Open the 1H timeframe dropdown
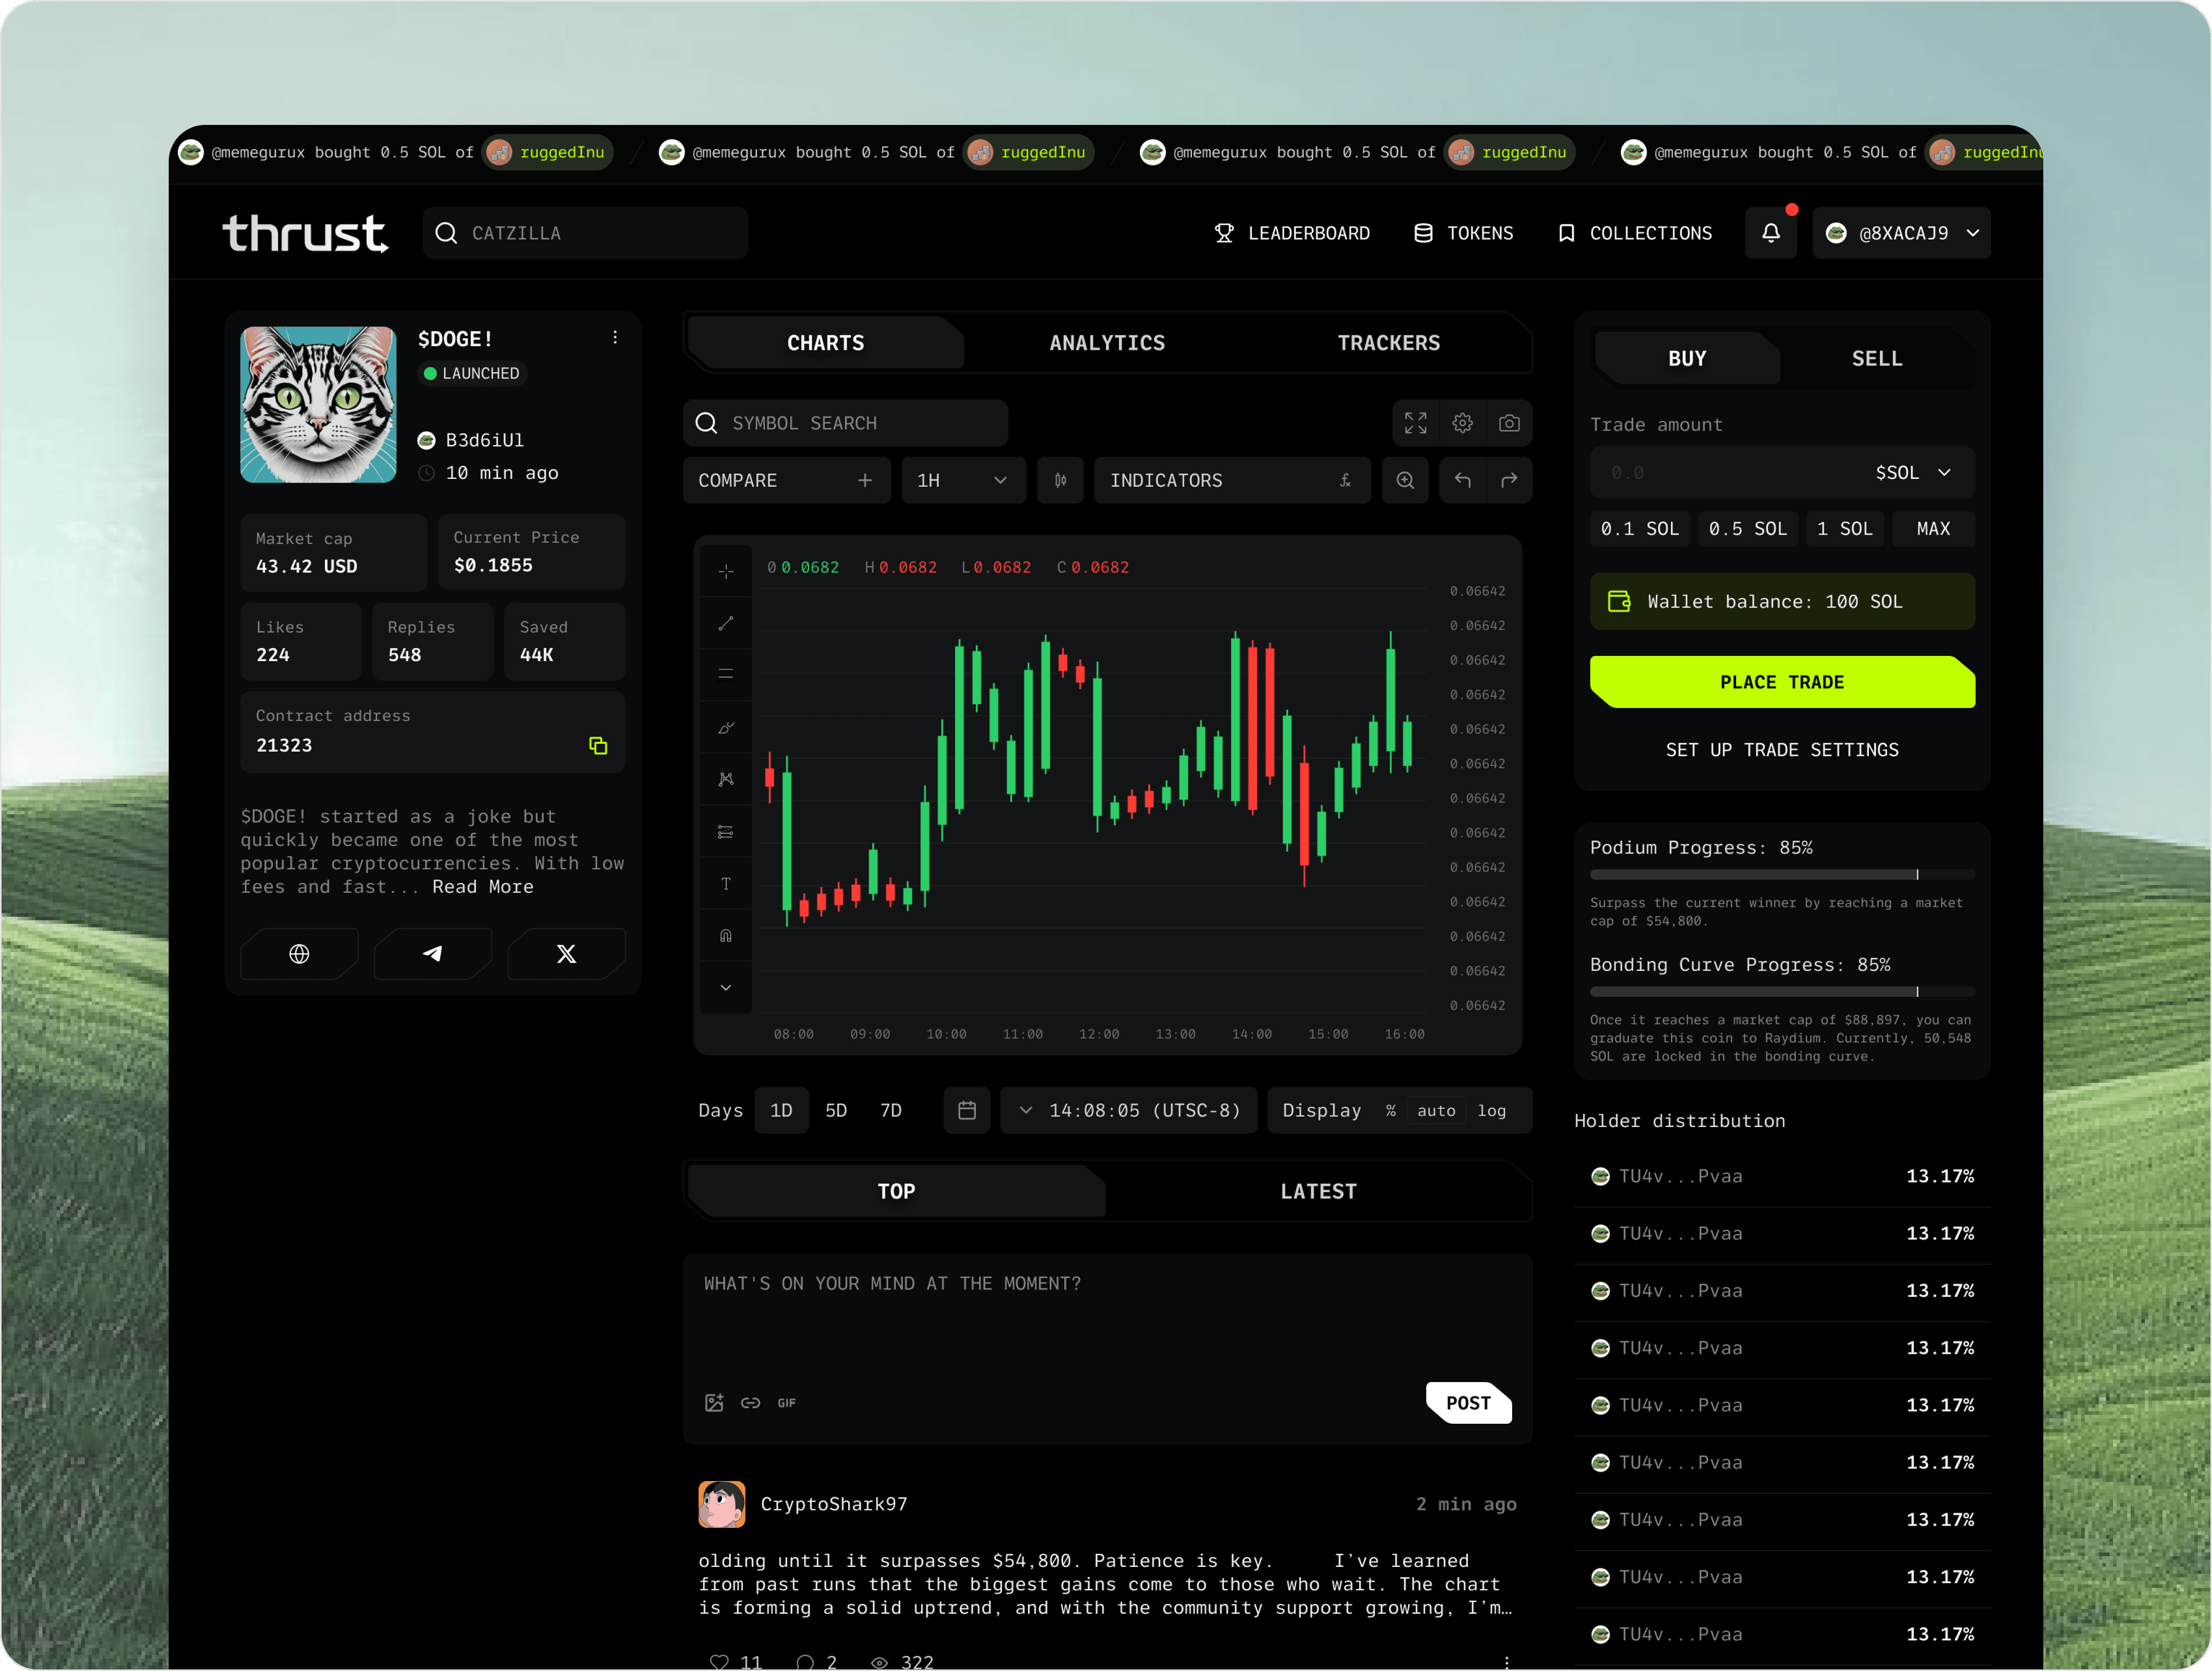Image resolution: width=2212 pixels, height=1671 pixels. 962,481
